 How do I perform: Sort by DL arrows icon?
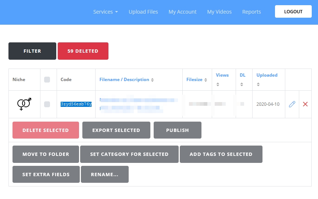pos(242,84)
